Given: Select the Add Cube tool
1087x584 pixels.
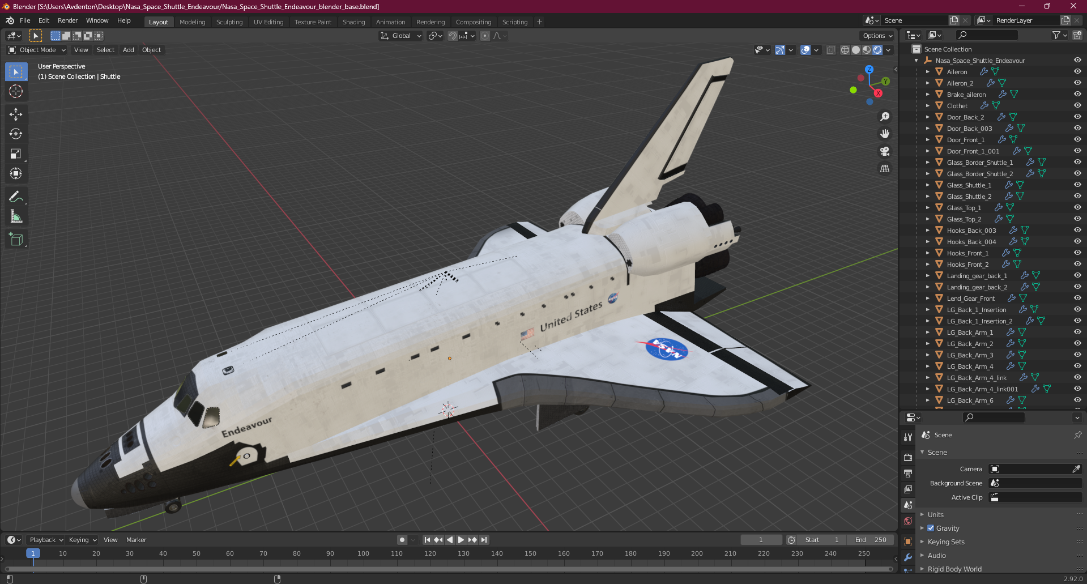Looking at the screenshot, I should click(x=16, y=240).
